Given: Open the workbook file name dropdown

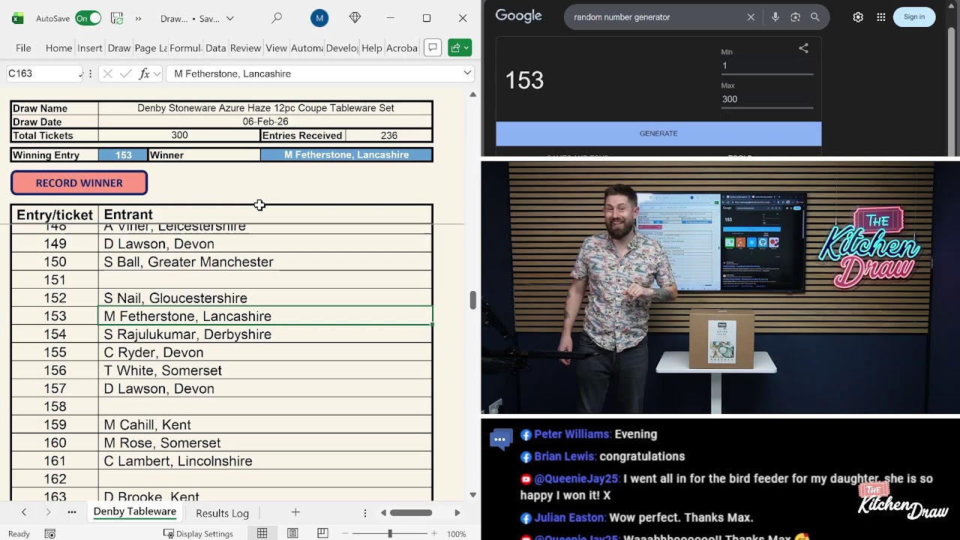Looking at the screenshot, I should coord(229,19).
